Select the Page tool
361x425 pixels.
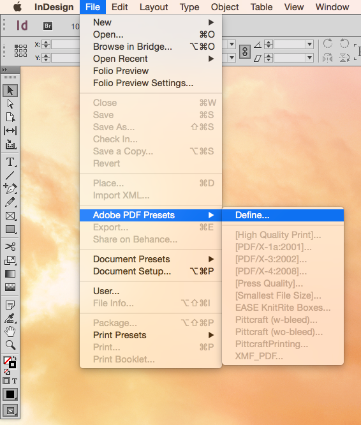pyautogui.click(x=10, y=117)
